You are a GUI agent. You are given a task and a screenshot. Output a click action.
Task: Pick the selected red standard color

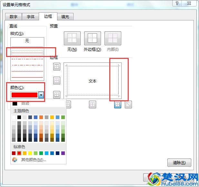tap(19, 153)
